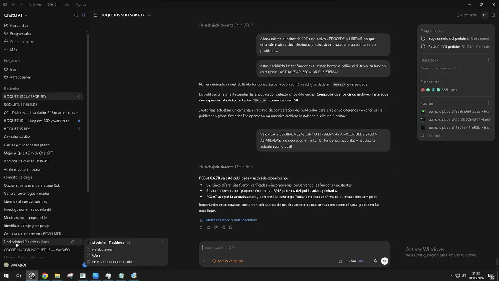Open the Archivo menu

35,4
